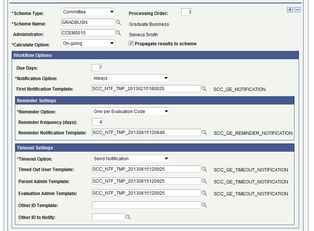Click the Administrator input field

88,33
